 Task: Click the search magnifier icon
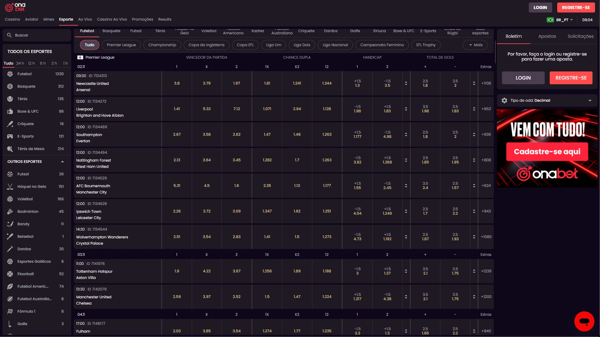(x=9, y=35)
